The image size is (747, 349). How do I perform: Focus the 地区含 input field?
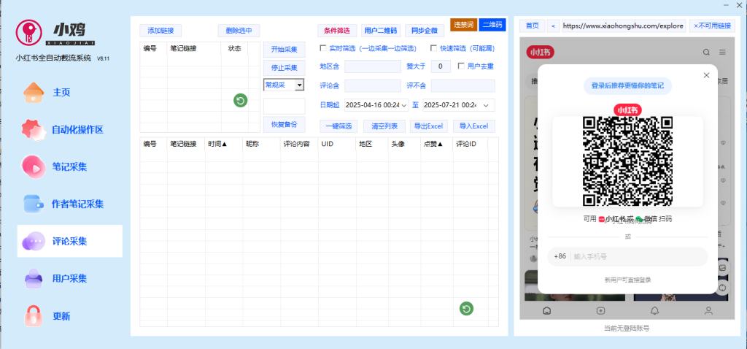pos(373,66)
